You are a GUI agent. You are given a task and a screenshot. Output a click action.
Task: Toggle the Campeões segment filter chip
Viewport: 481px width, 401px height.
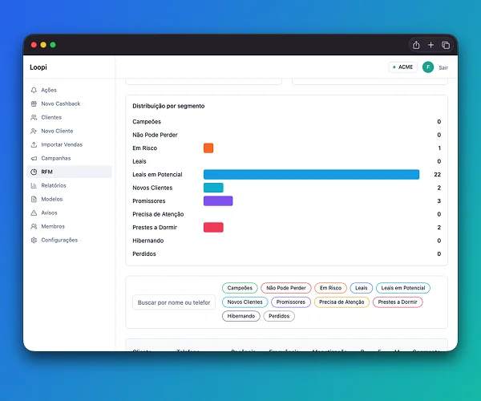[240, 288]
